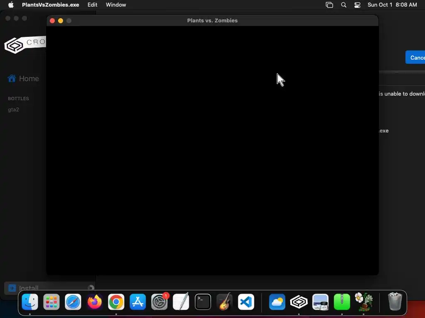Screen dimensions: 425x318
Task: Minimize the Plants vs. Zombies window
Action: pos(61,21)
